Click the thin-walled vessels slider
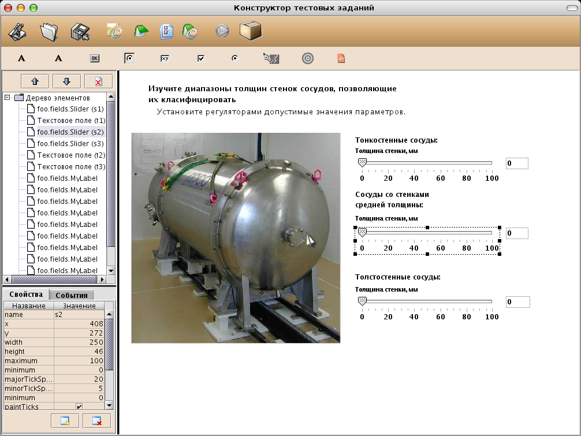 tap(427, 170)
